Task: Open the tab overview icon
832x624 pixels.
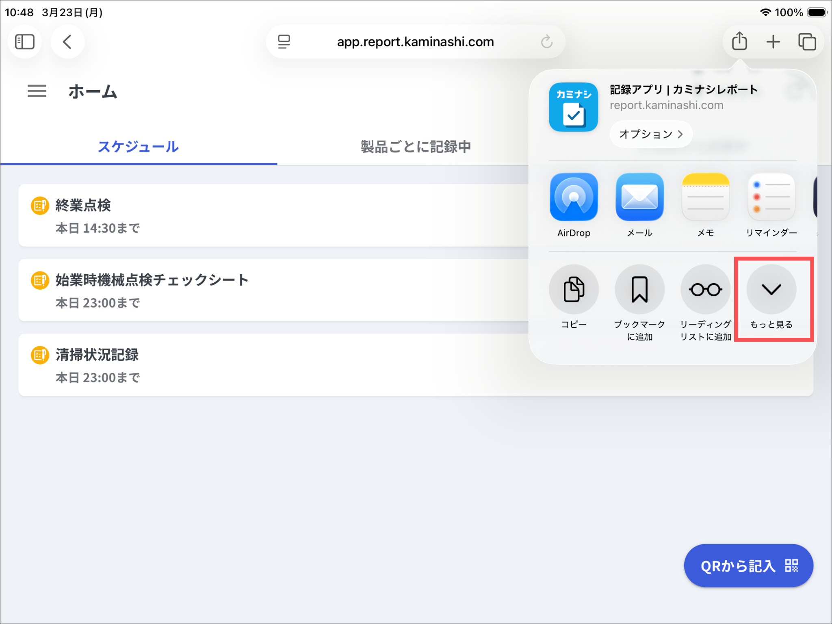Action: [807, 41]
